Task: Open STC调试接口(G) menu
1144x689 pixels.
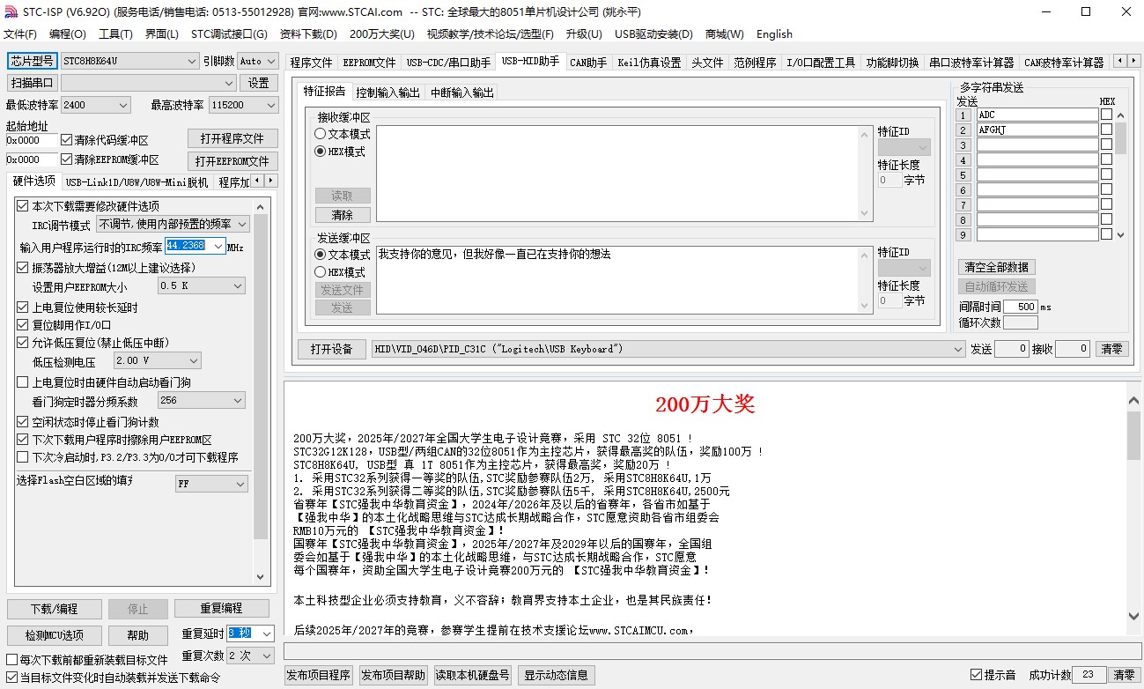Action: click(x=229, y=34)
